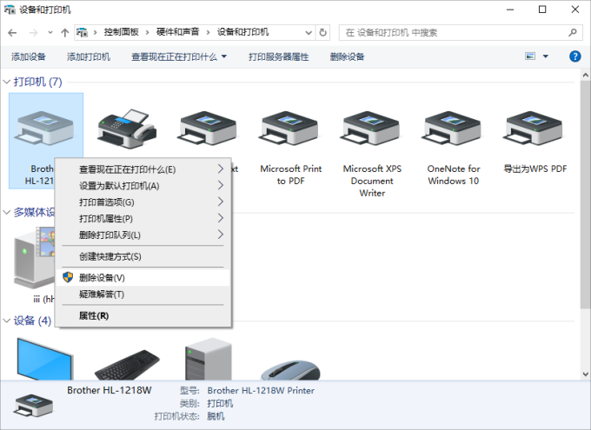Select the Microsoft Print to PDF printer icon
Screen dimensions: 591x430
coord(288,129)
